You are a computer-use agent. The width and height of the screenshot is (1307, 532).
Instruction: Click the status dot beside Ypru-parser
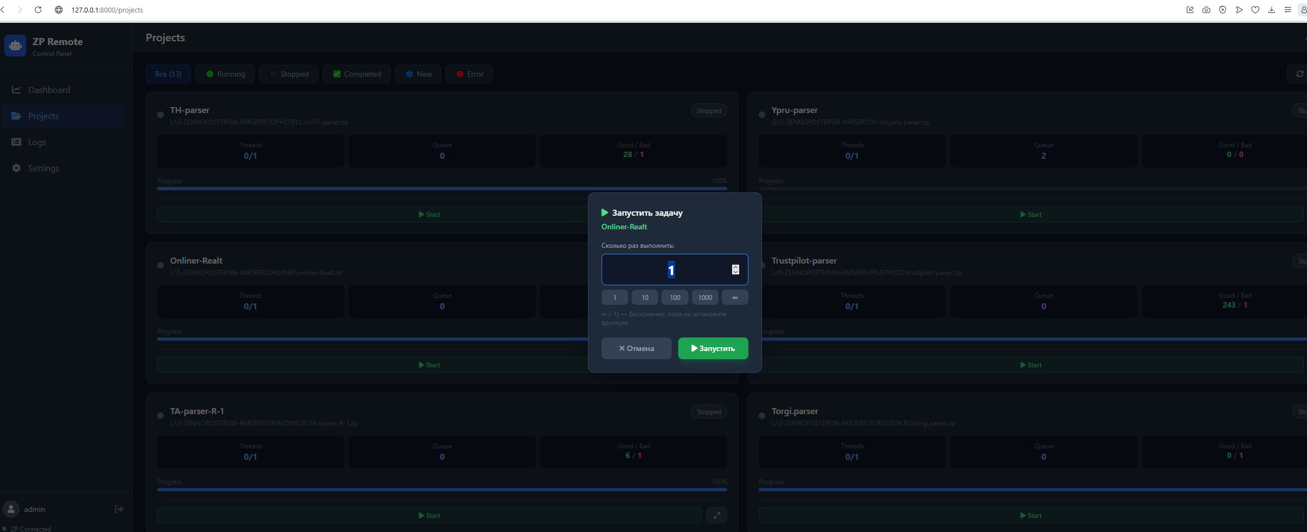[x=762, y=115]
